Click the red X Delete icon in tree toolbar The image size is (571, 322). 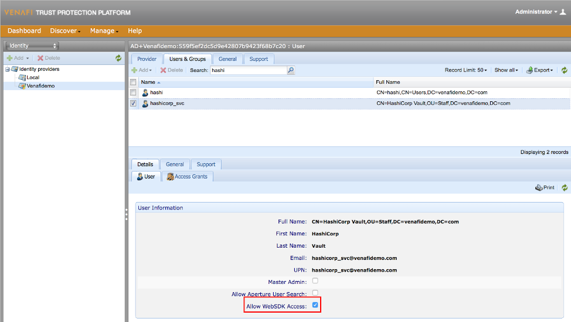(40, 58)
